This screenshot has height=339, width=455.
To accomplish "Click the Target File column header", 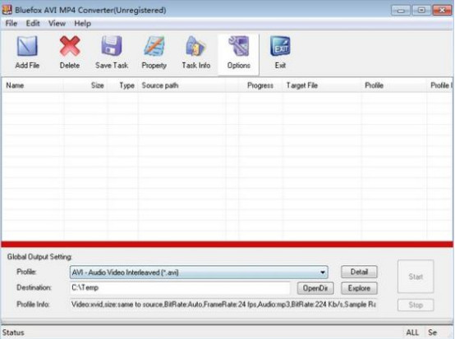I will pyautogui.click(x=322, y=85).
